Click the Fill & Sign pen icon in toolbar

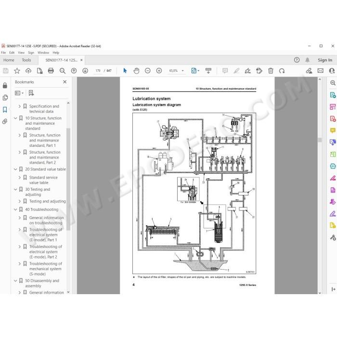click(248, 71)
